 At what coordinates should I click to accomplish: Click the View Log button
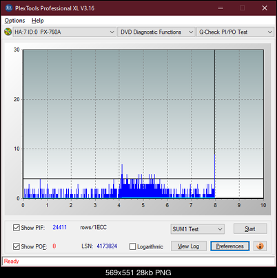pos(189,246)
